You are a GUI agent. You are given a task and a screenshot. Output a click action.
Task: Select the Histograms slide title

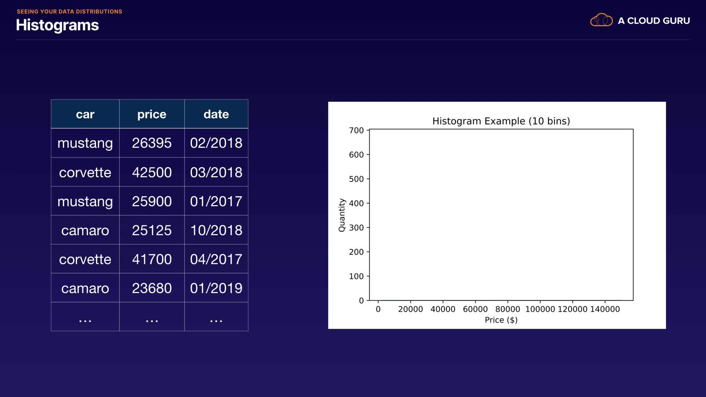coord(57,25)
